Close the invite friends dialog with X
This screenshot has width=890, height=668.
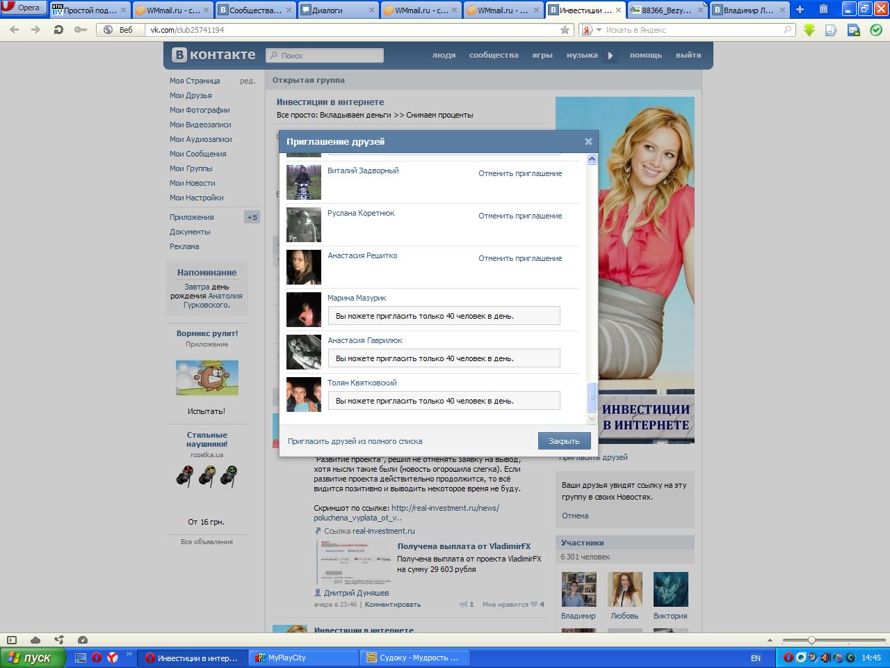pos(588,141)
